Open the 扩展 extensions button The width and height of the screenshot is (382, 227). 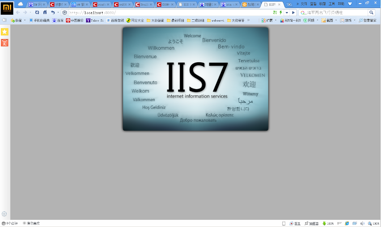(267, 21)
